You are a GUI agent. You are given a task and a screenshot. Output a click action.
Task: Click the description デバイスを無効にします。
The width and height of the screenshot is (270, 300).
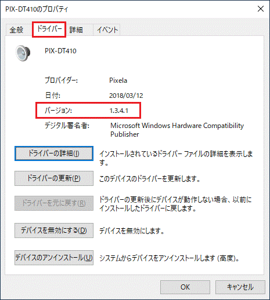[x=132, y=231]
